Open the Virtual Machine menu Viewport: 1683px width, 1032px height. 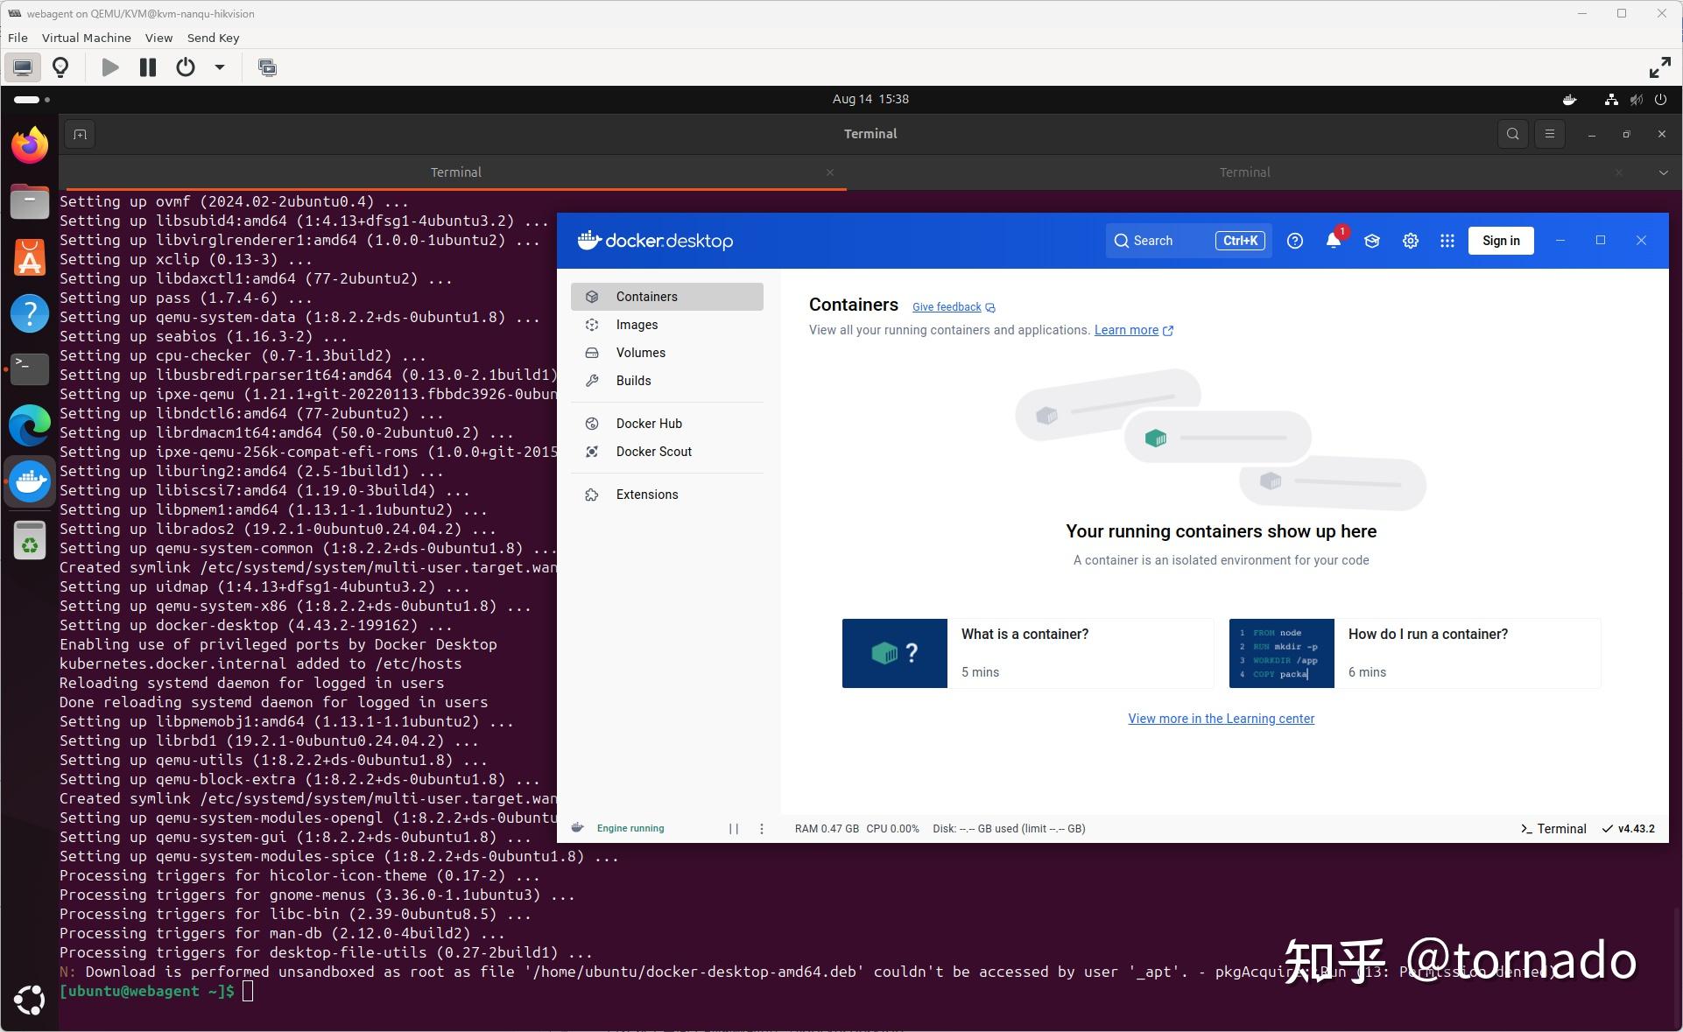coord(86,38)
